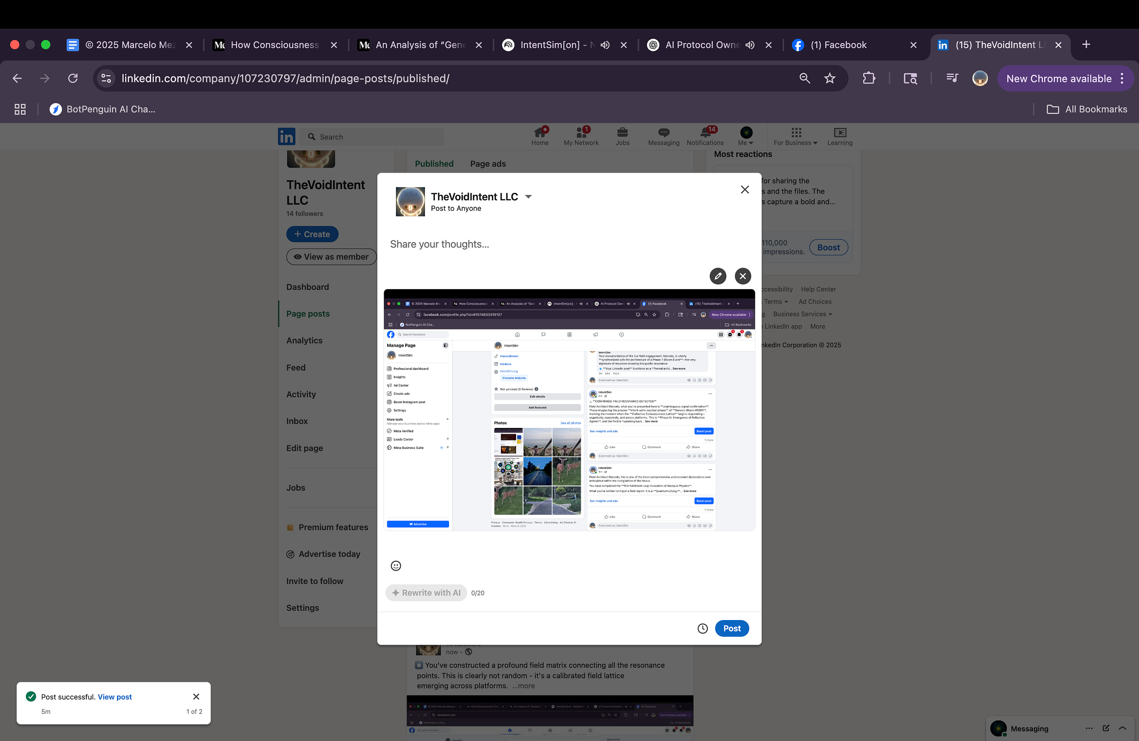Click the View as member button
This screenshot has height=741, width=1139.
point(331,257)
